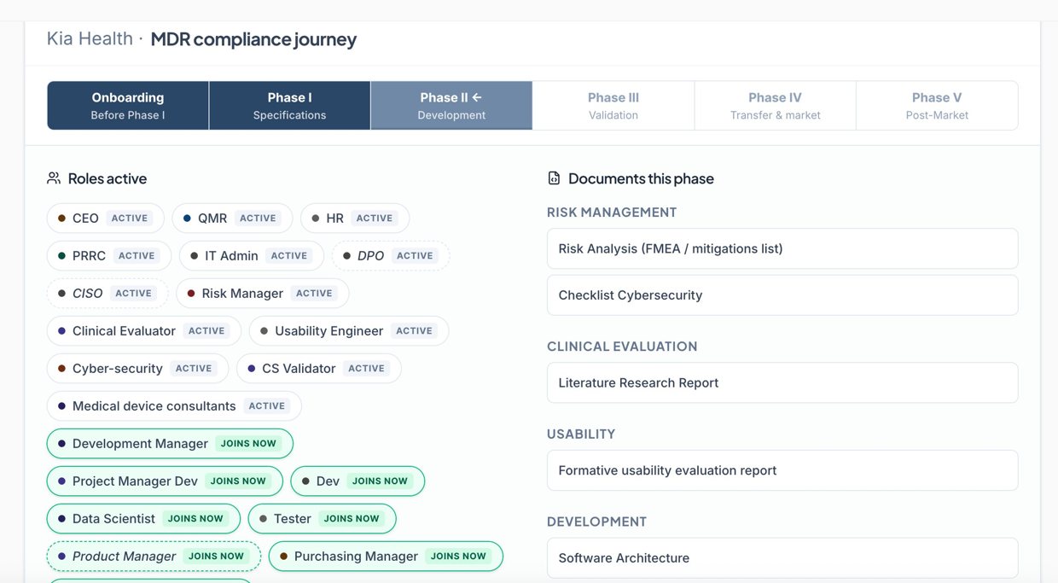The height and width of the screenshot is (583, 1058).
Task: Select the CISO role chip
Action: click(x=108, y=293)
